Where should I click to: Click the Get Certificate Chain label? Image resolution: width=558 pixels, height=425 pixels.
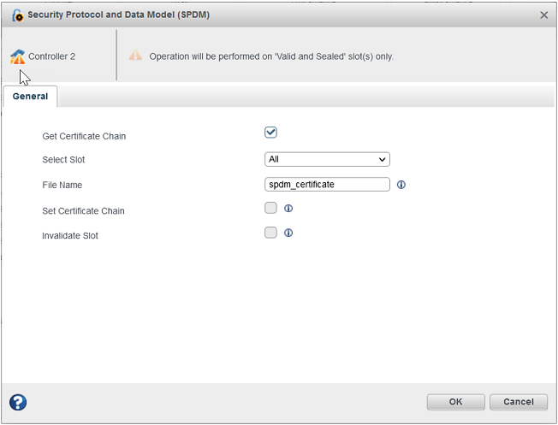point(84,136)
